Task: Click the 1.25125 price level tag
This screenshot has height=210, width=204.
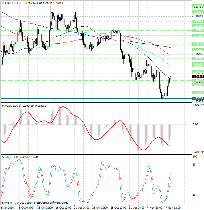Action: click(198, 71)
